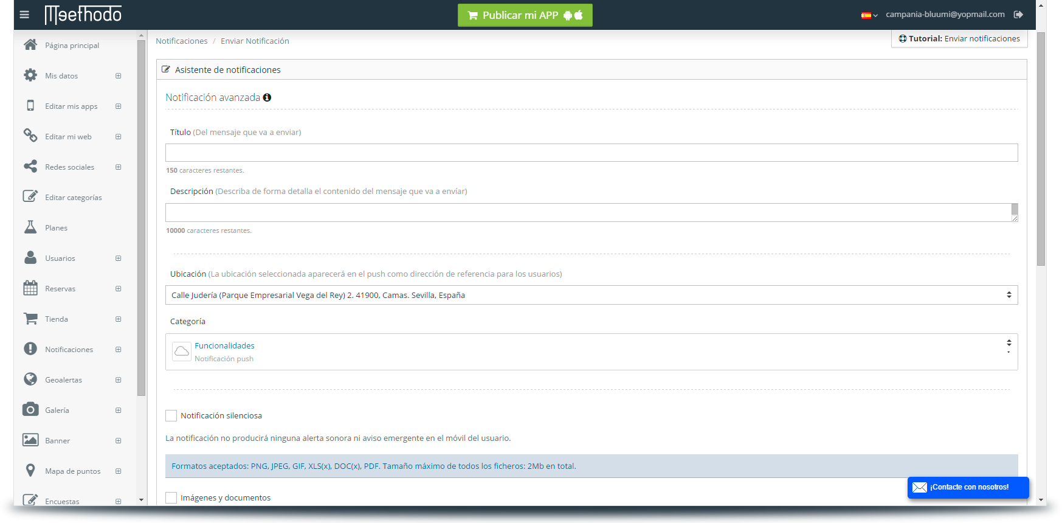Expand the Geoalertas submenu plus
Viewport: 1062px width, 523px height.
click(119, 380)
